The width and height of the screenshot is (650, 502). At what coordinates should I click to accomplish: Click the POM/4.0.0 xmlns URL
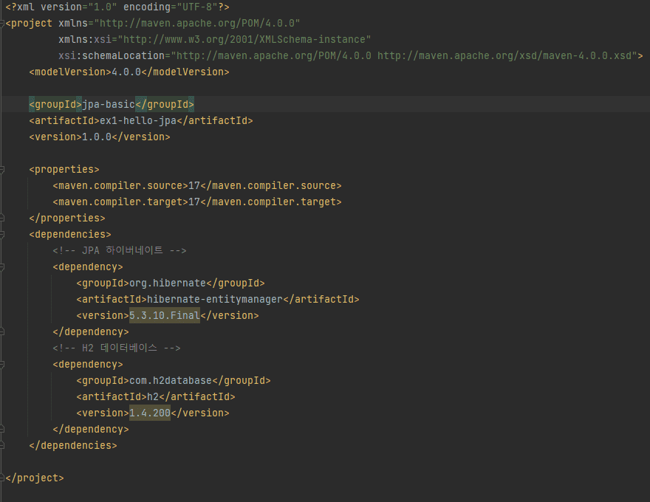pyautogui.click(x=197, y=23)
